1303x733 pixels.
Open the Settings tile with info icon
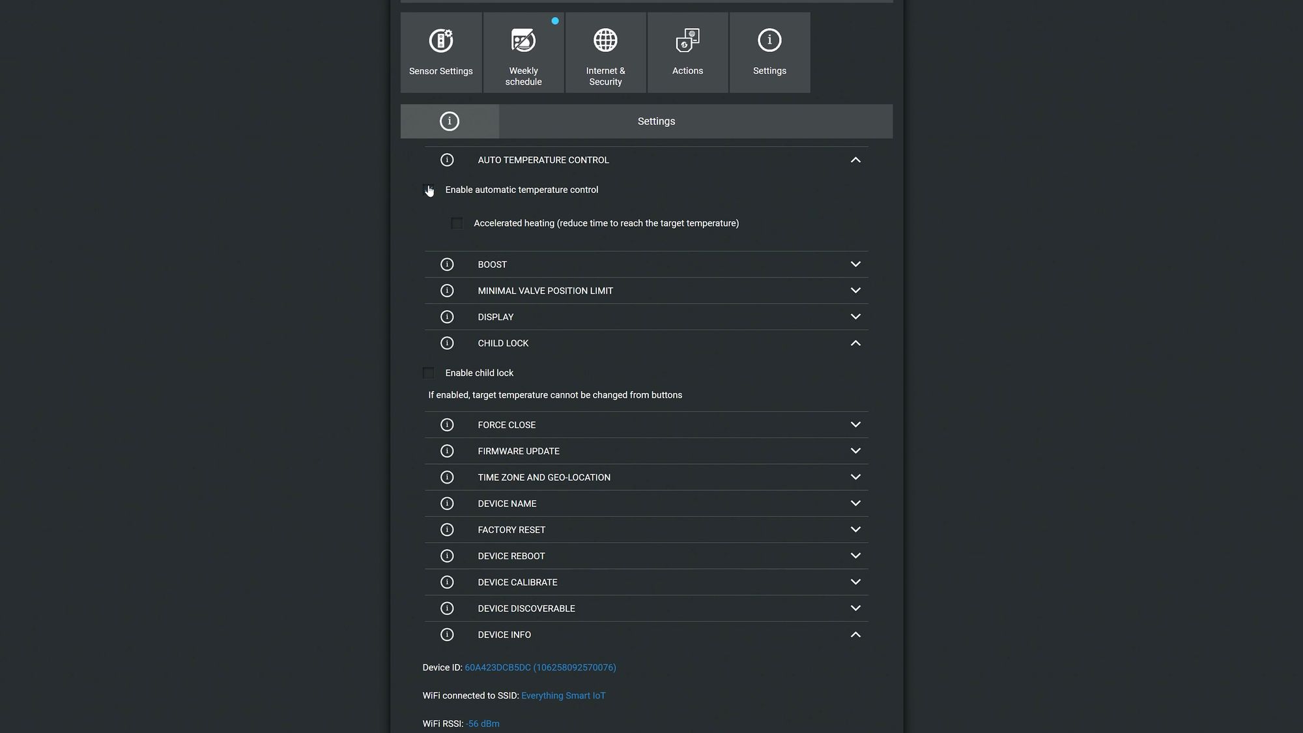769,53
